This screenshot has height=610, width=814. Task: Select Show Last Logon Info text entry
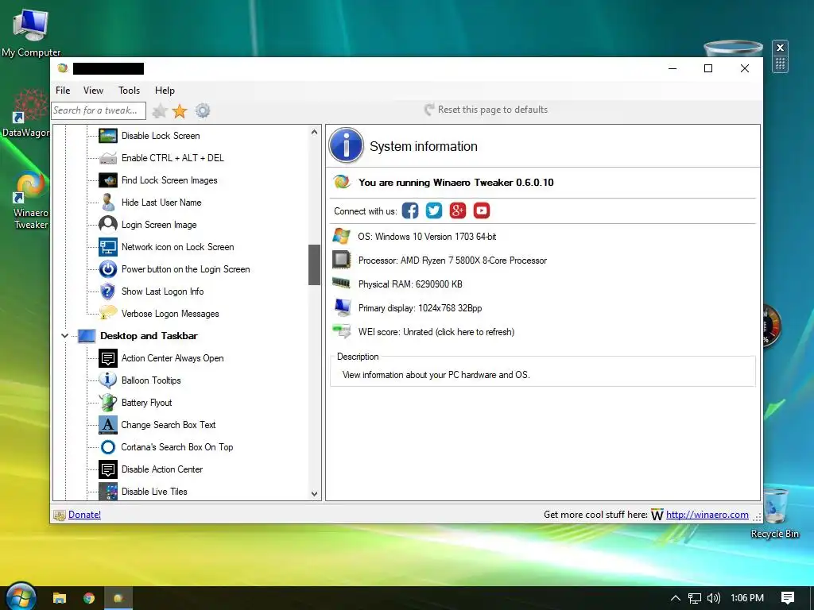click(162, 291)
